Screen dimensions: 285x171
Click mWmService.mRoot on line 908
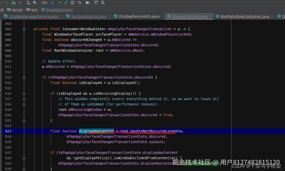tap(126, 50)
